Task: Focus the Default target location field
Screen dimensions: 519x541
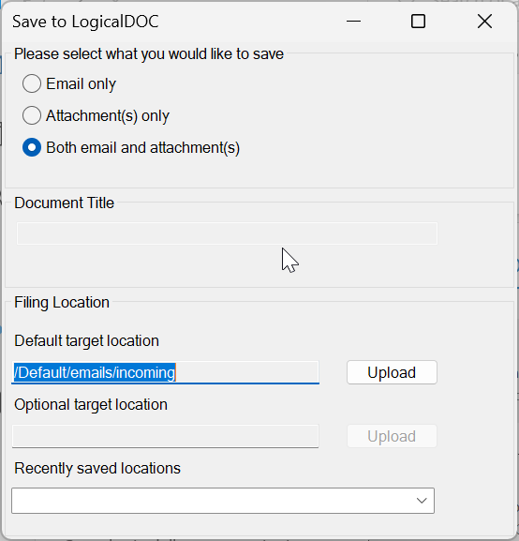Action: (165, 372)
